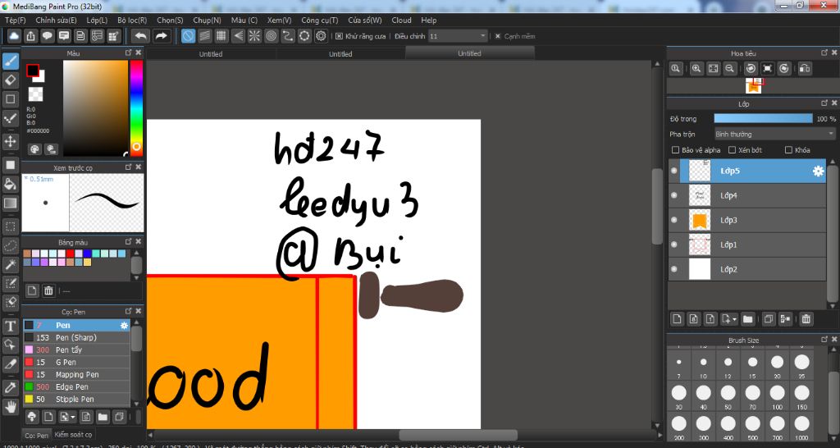Click the rainbow hue bar
Screen dimensions: 840x448
[x=137, y=107]
